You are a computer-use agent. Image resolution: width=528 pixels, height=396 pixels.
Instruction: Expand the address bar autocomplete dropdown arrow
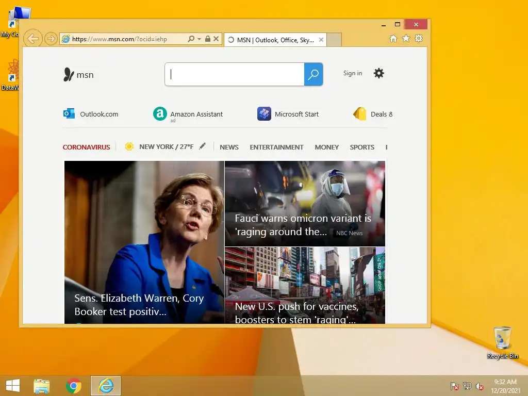click(x=199, y=39)
